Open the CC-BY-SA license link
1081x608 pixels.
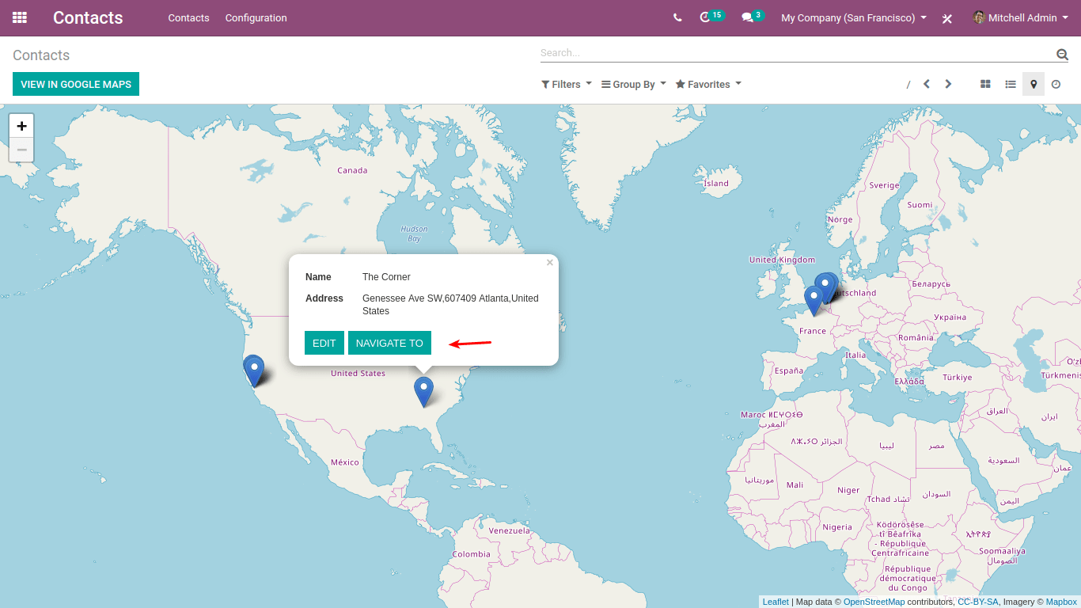[978, 602]
